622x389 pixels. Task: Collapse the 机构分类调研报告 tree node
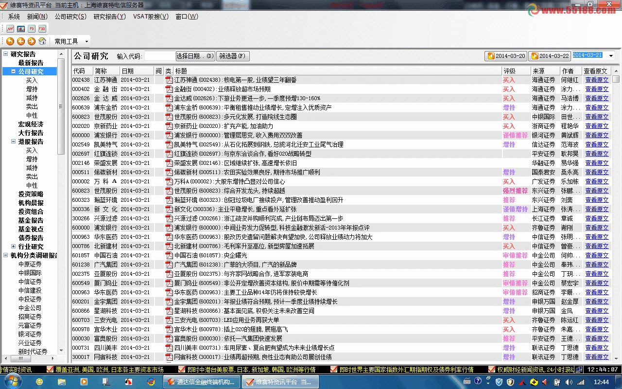pos(6,255)
